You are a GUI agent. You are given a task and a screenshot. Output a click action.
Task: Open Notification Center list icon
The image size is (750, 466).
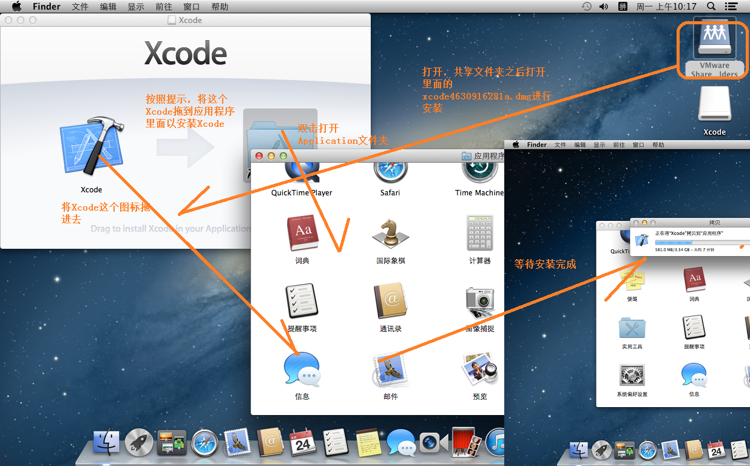point(731,7)
